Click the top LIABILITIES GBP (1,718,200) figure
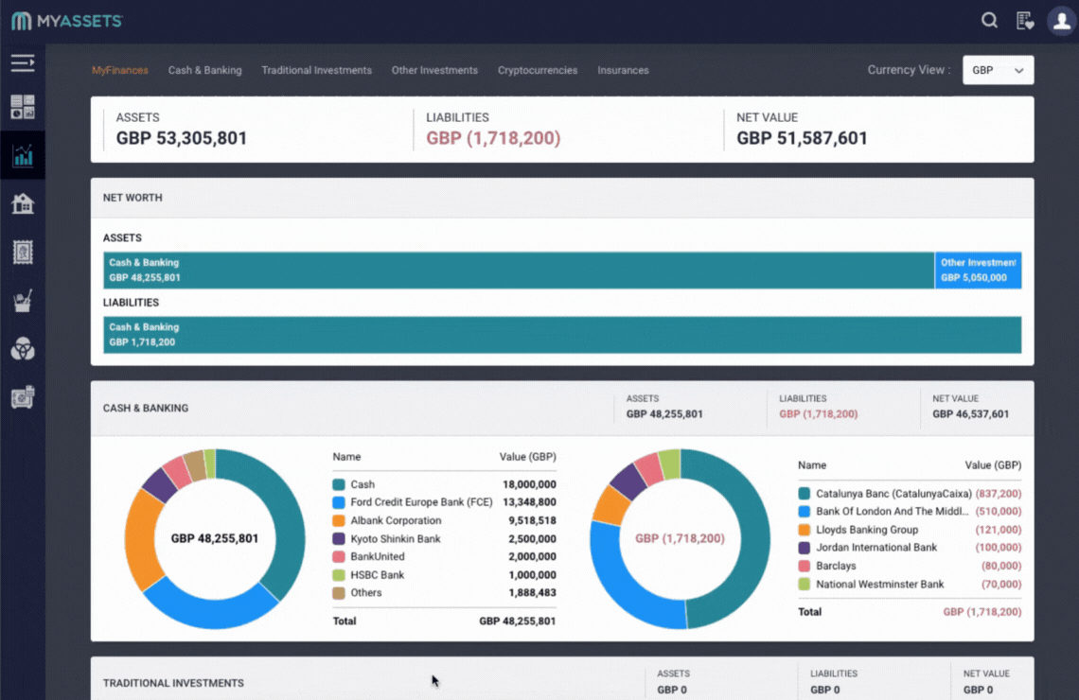Image resolution: width=1079 pixels, height=700 pixels. pyautogui.click(x=493, y=138)
